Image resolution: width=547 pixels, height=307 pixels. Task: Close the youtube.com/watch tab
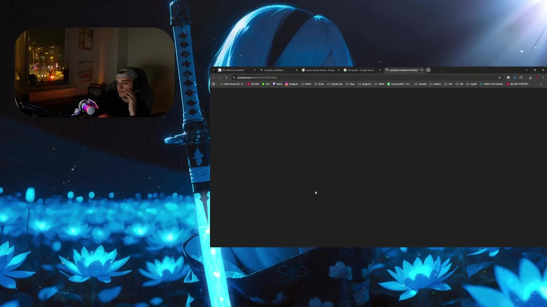422,70
